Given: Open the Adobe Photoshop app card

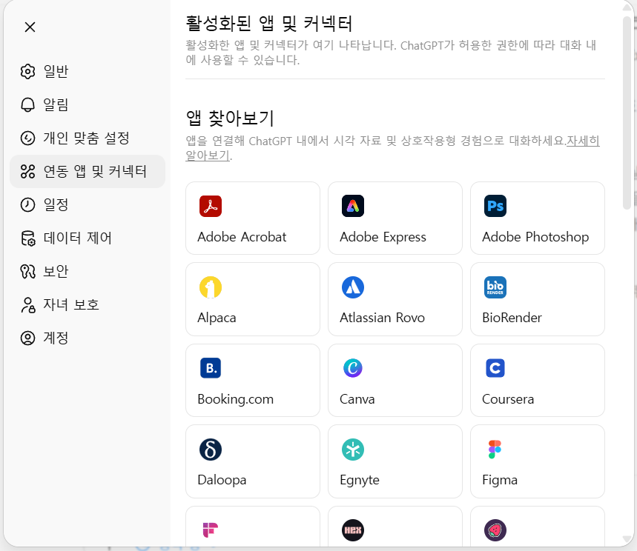Looking at the screenshot, I should click(x=538, y=218).
